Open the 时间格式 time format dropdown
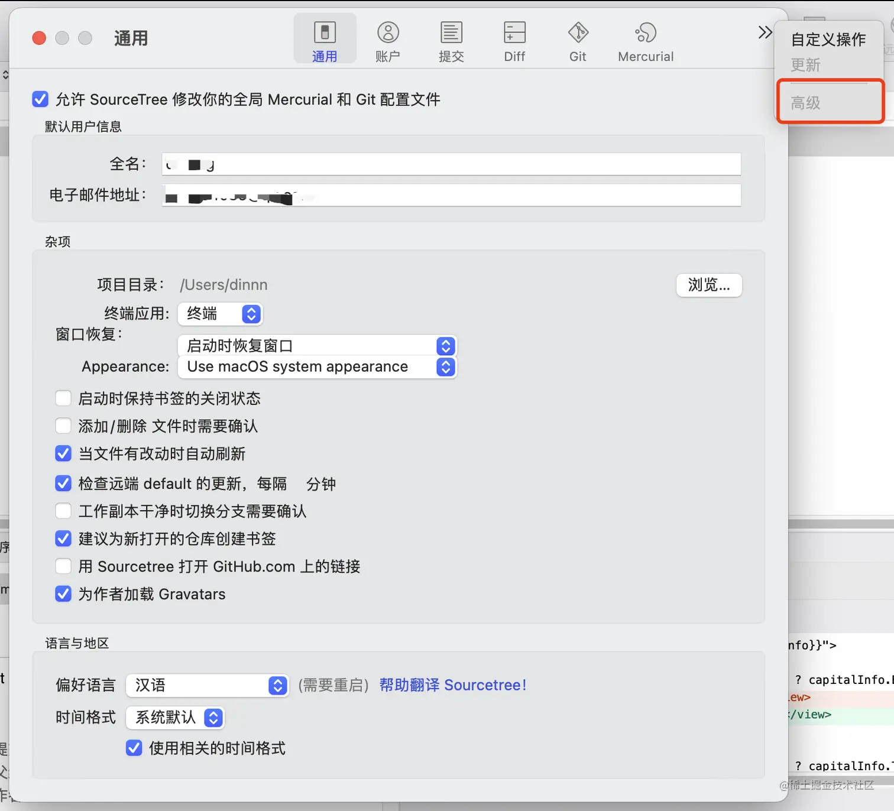The width and height of the screenshot is (894, 811). [175, 718]
